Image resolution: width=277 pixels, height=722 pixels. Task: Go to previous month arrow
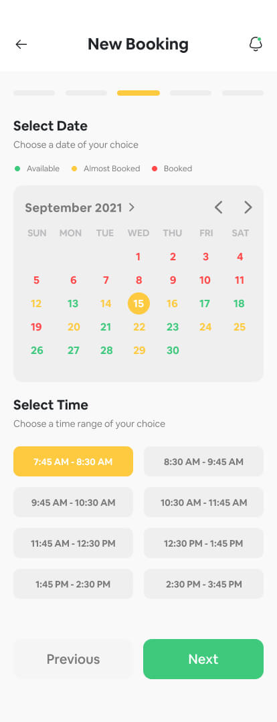tap(219, 207)
